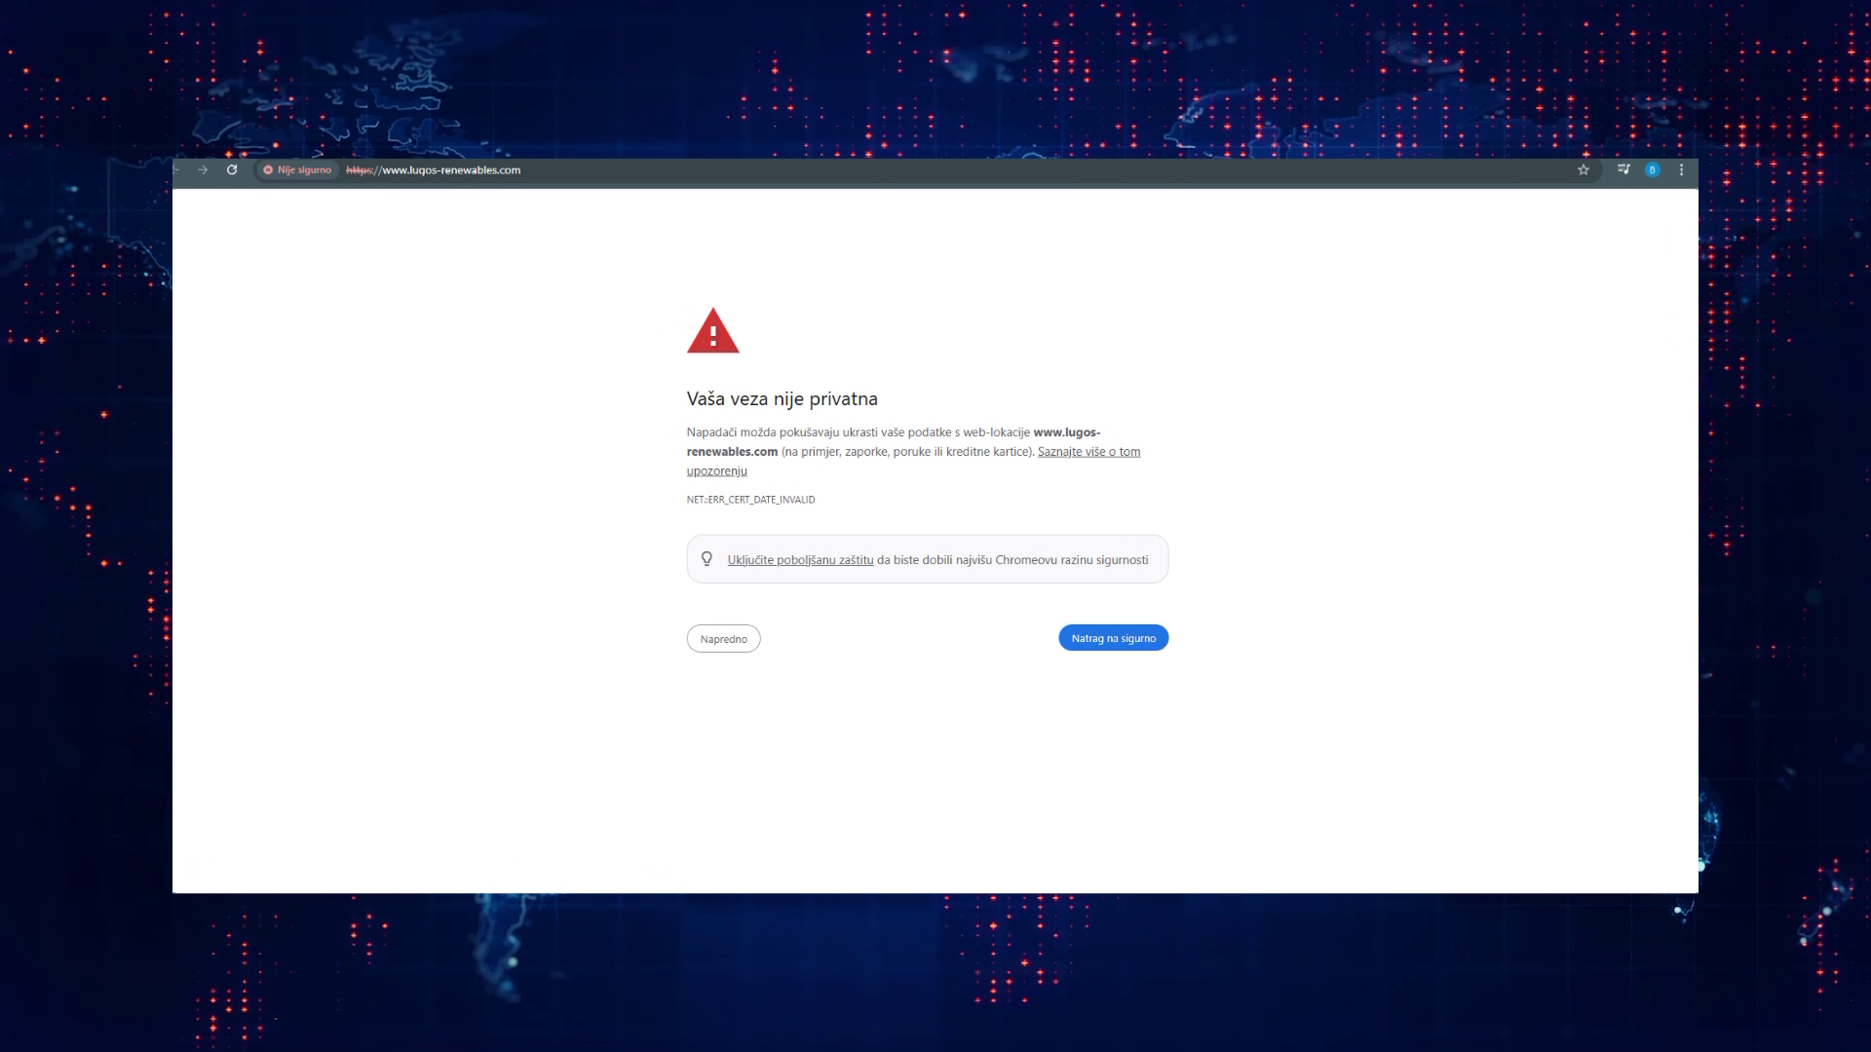Click the lightbulb icon in protection box
The width and height of the screenshot is (1871, 1052).
tap(706, 559)
